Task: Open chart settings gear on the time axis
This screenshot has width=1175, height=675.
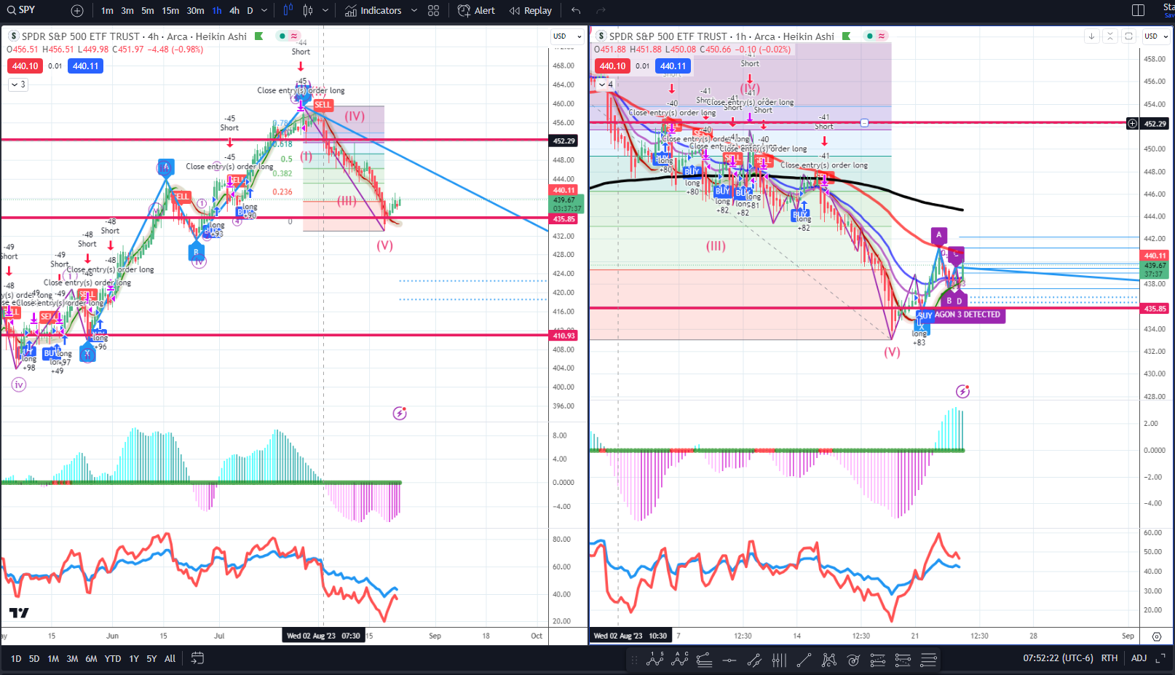Action: click(x=1157, y=636)
